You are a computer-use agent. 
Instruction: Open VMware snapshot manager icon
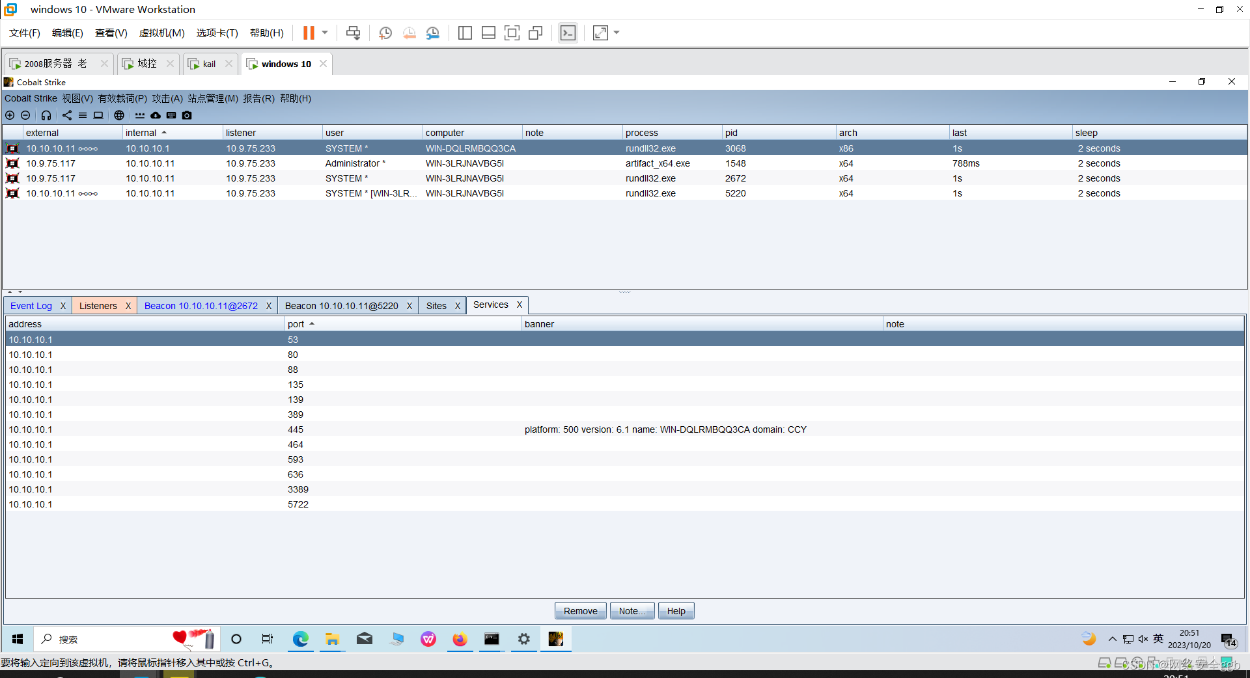click(x=433, y=33)
